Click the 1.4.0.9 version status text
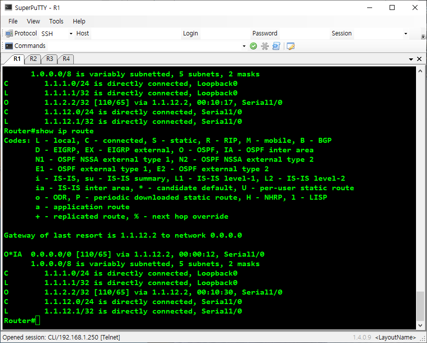 pos(362,338)
